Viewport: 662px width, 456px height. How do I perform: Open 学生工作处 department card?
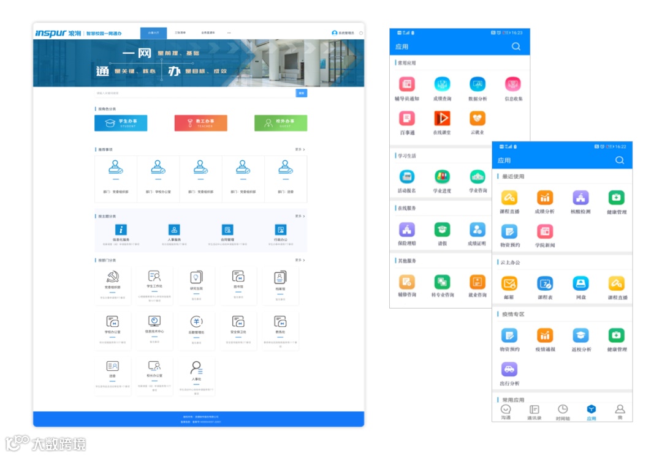(154, 286)
